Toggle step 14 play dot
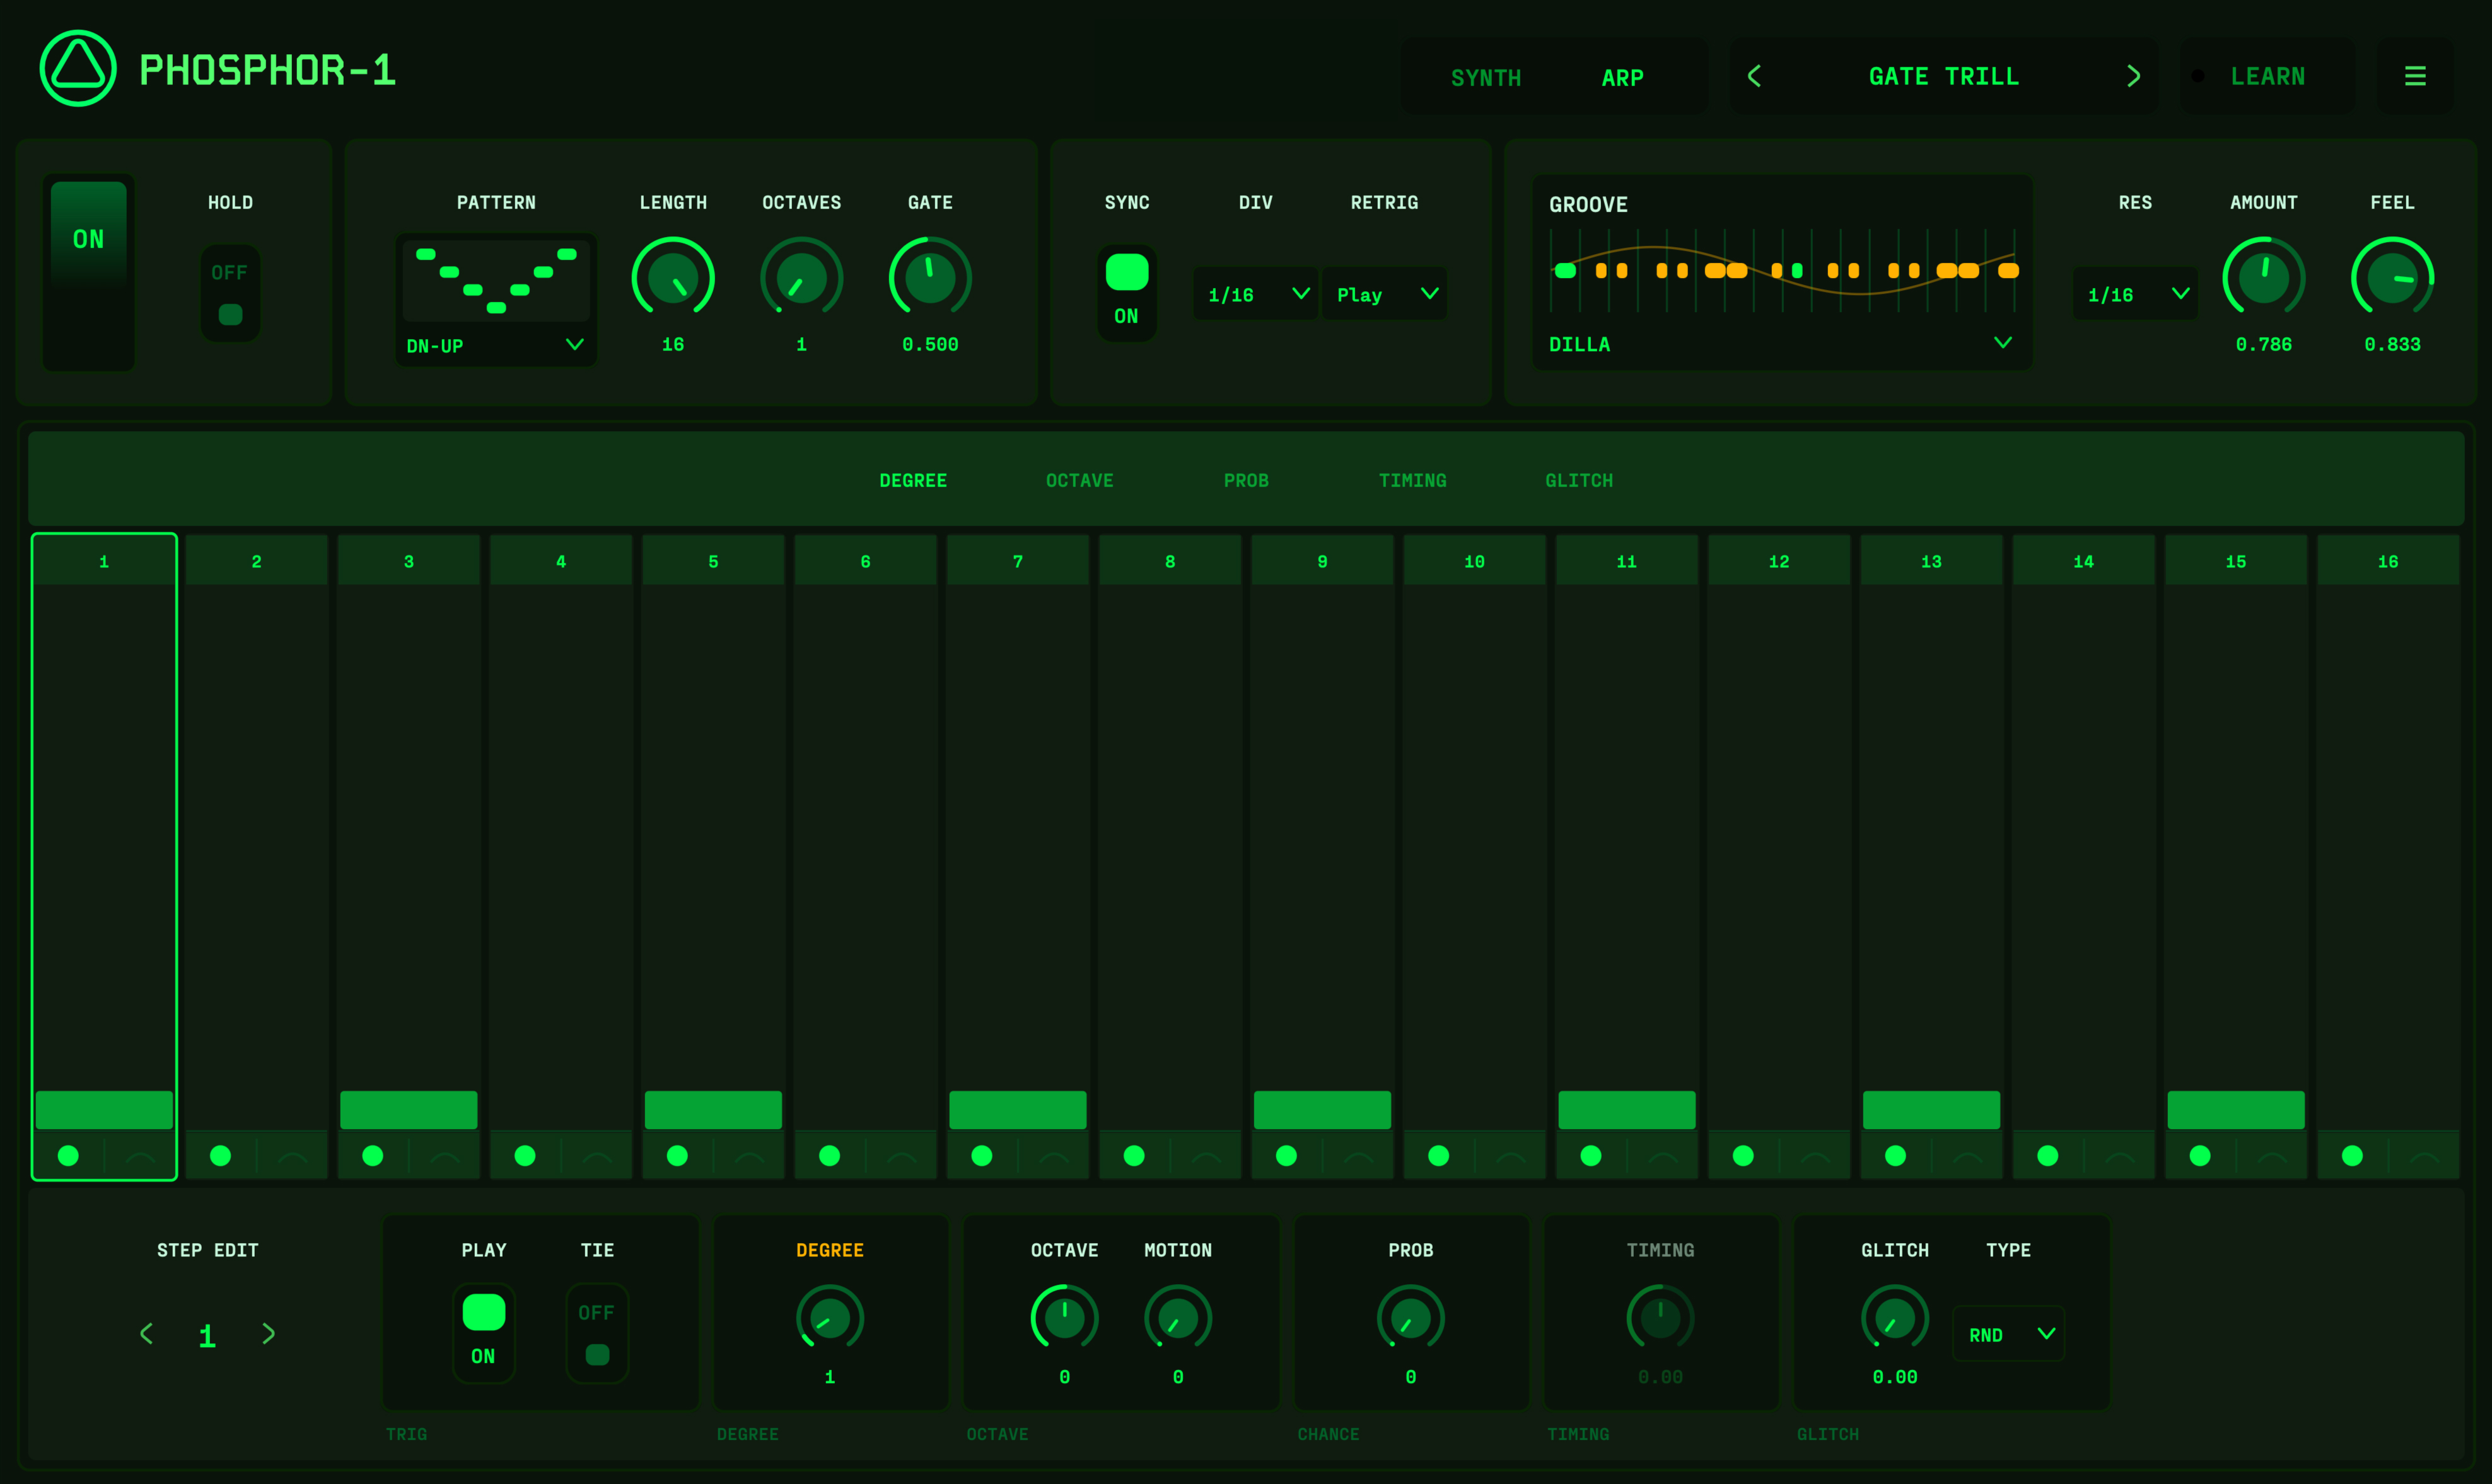This screenshot has height=1484, width=2492. [x=2048, y=1156]
